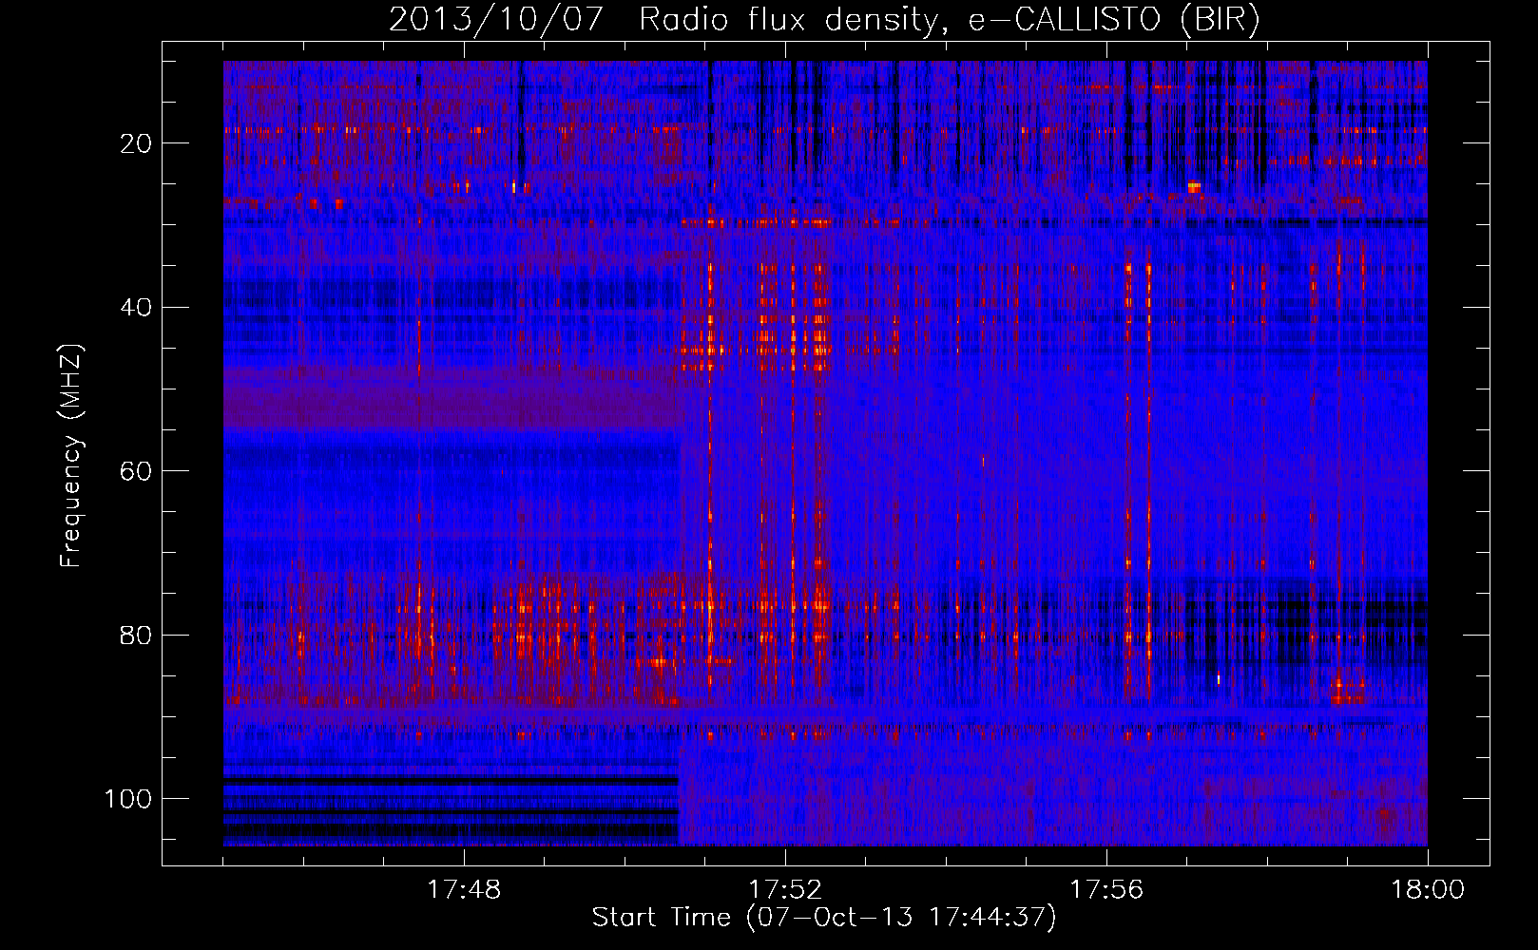Click inside the radio spectrogram plot area

coord(825,453)
